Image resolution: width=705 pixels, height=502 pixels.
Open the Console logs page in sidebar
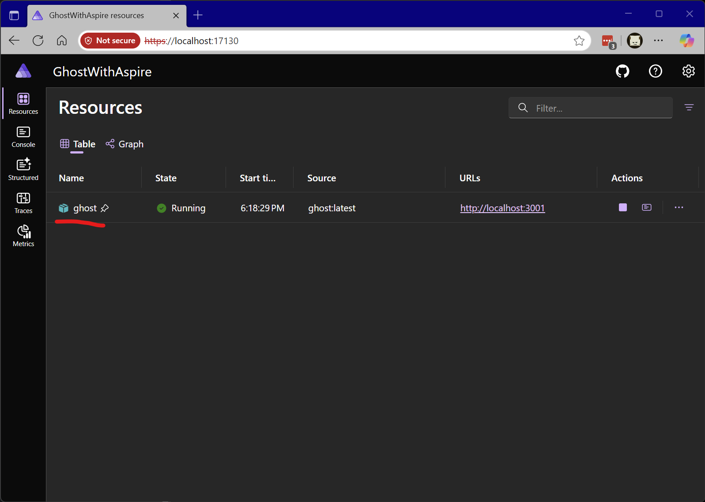point(23,137)
